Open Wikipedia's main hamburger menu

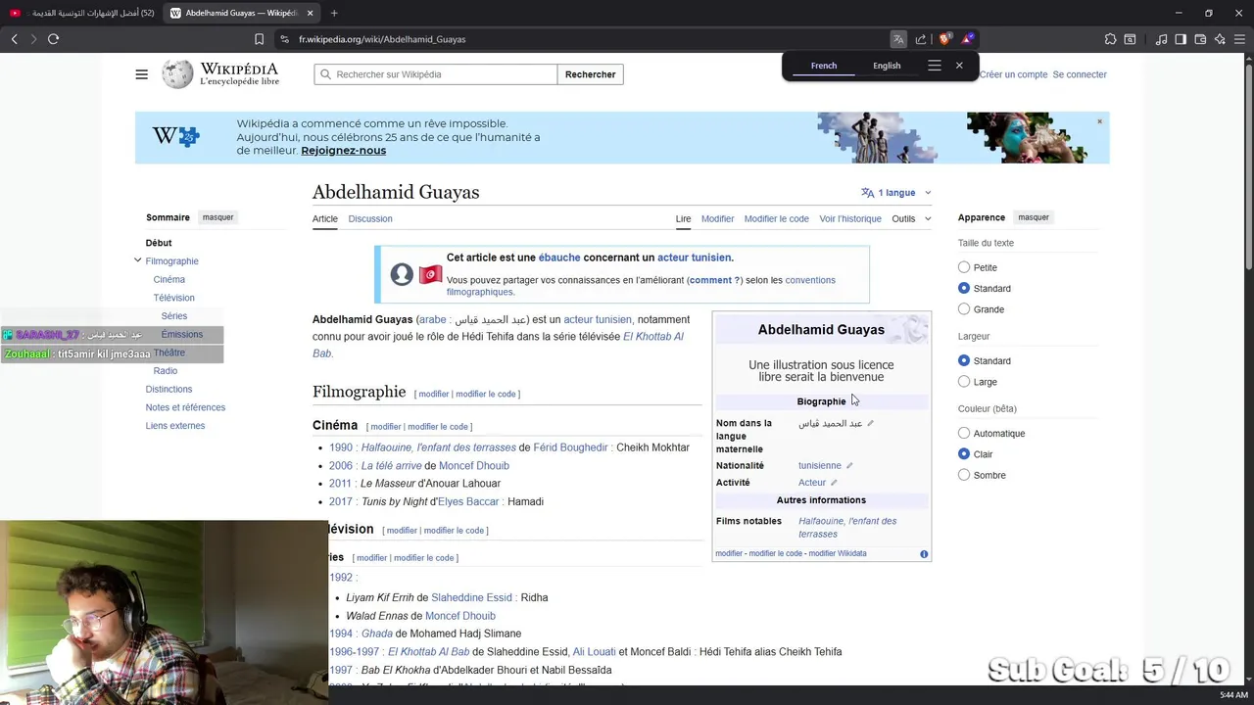point(141,74)
